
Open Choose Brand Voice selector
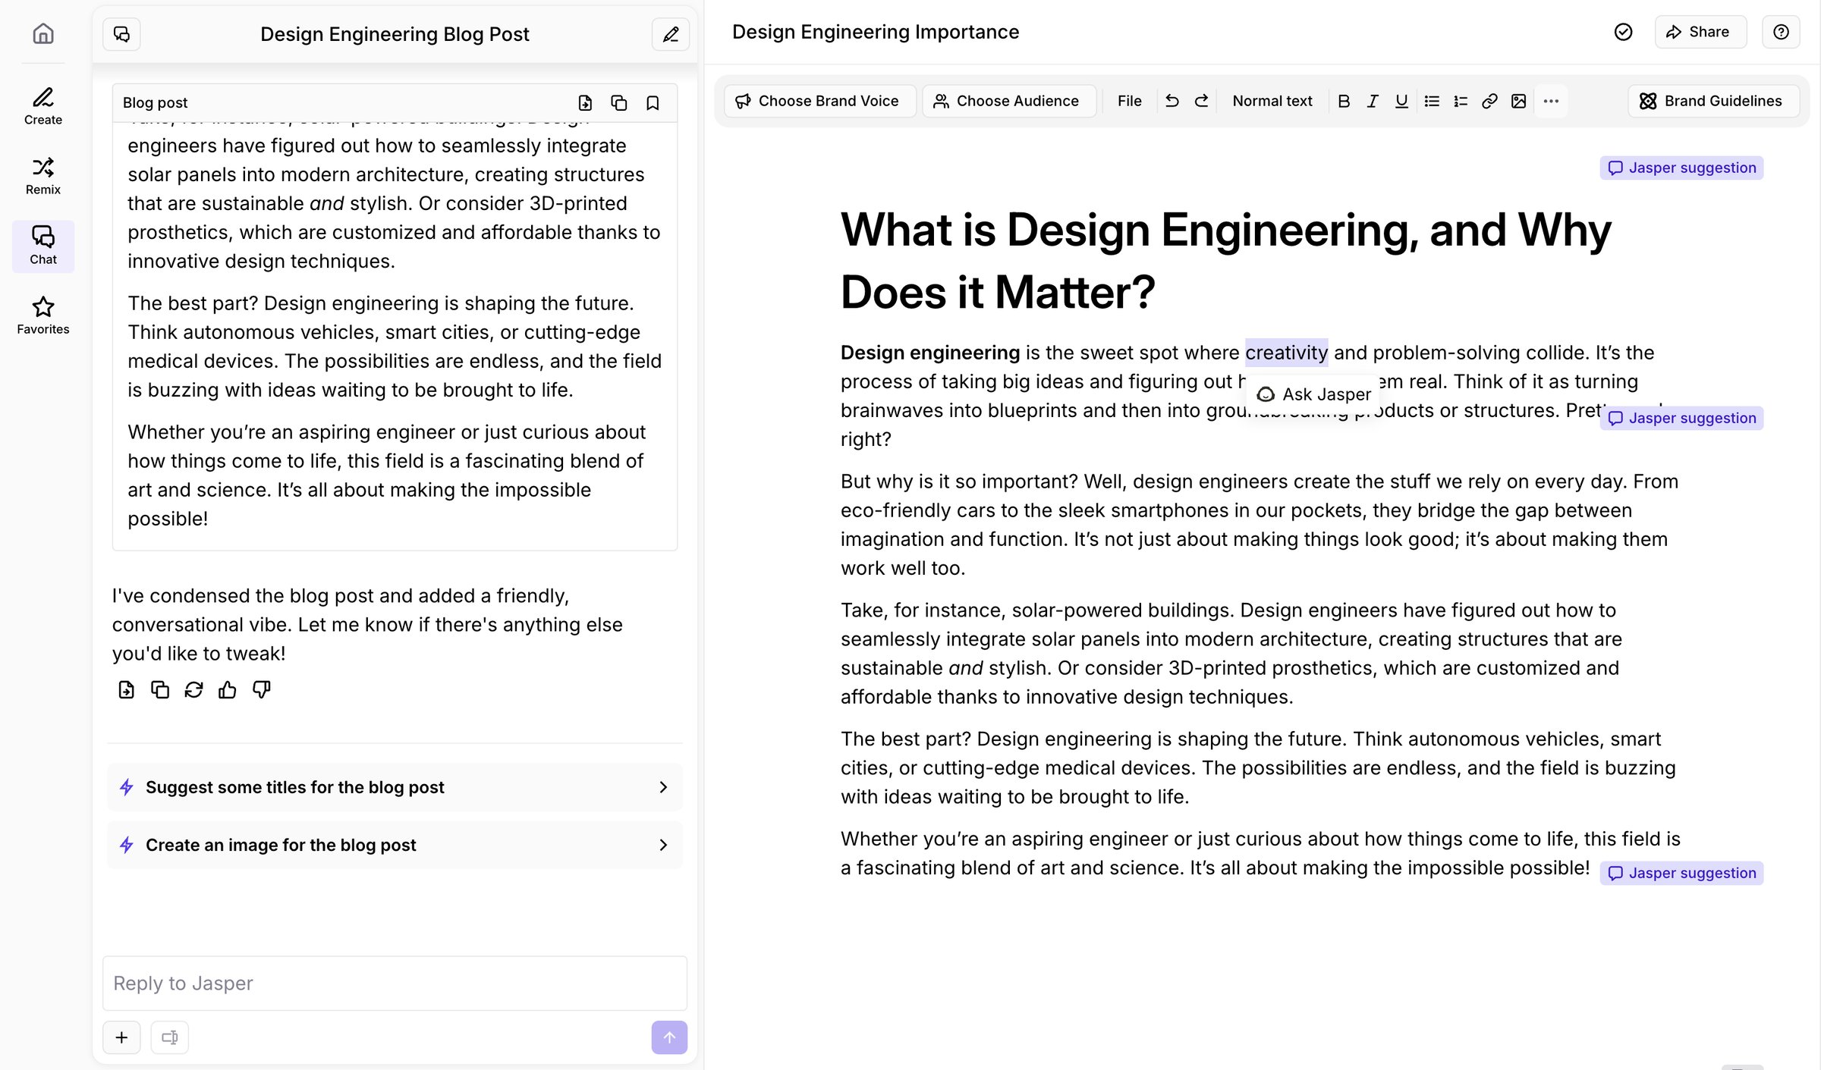click(820, 101)
